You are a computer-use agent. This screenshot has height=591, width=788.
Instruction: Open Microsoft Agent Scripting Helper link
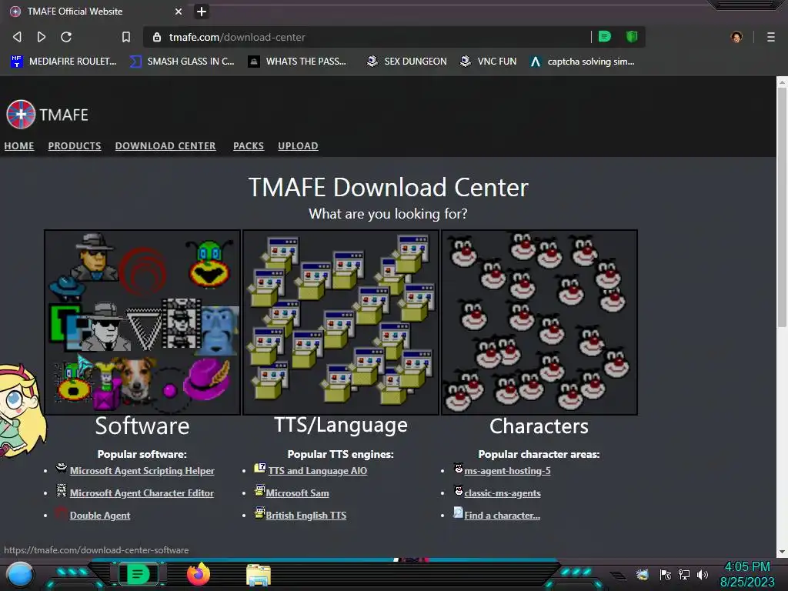coord(142,471)
